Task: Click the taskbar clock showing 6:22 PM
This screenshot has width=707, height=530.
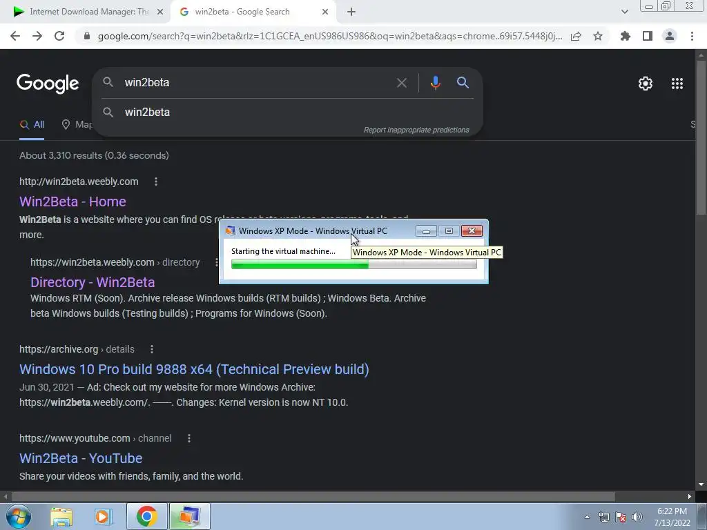Action: pyautogui.click(x=672, y=517)
